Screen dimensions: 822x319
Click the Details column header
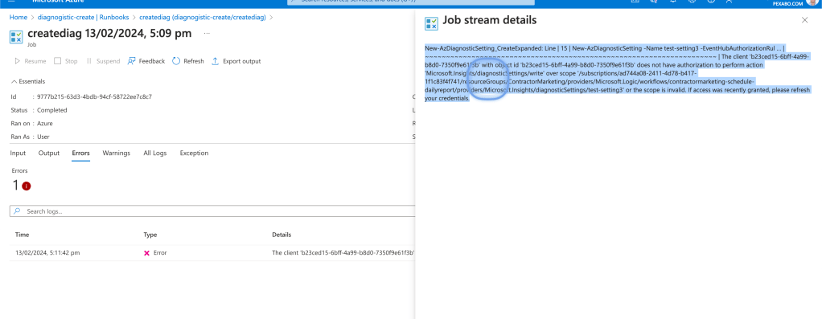[x=282, y=235]
